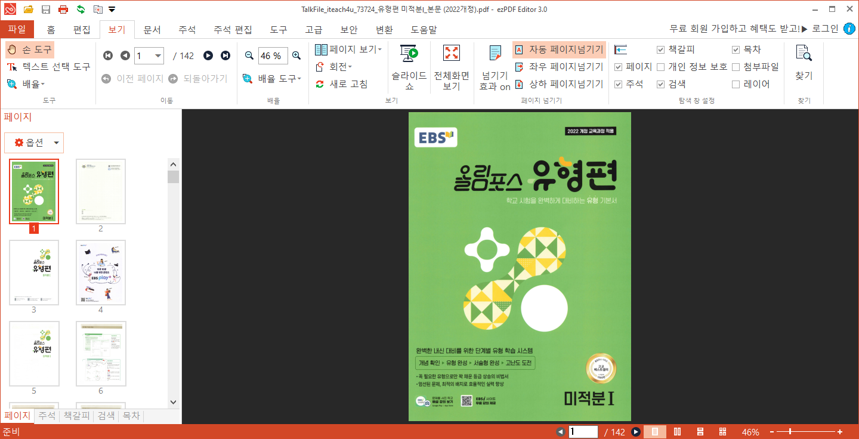The width and height of the screenshot is (859, 439).
Task: Toggle the 목차 checkbox
Action: coord(736,50)
